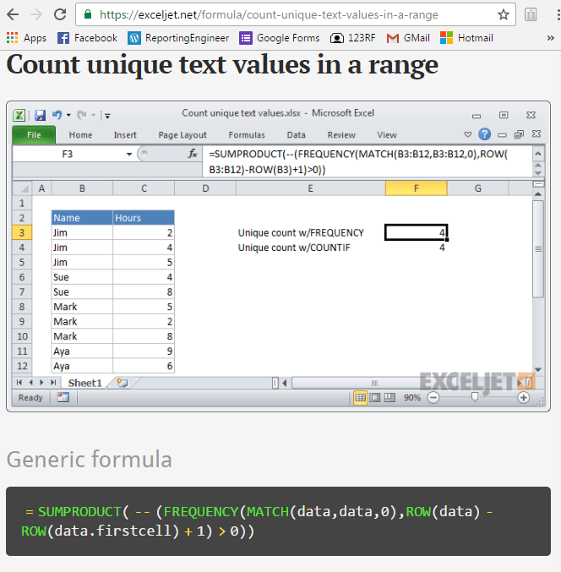
Task: Select column F header
Action: pos(417,188)
